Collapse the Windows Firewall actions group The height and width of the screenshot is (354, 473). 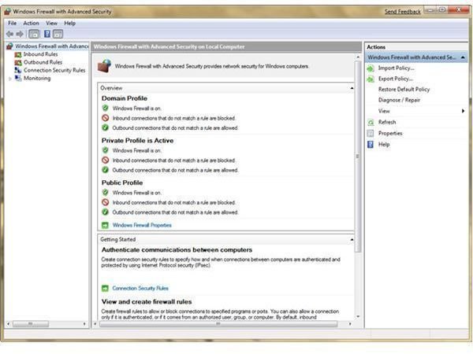pyautogui.click(x=463, y=57)
